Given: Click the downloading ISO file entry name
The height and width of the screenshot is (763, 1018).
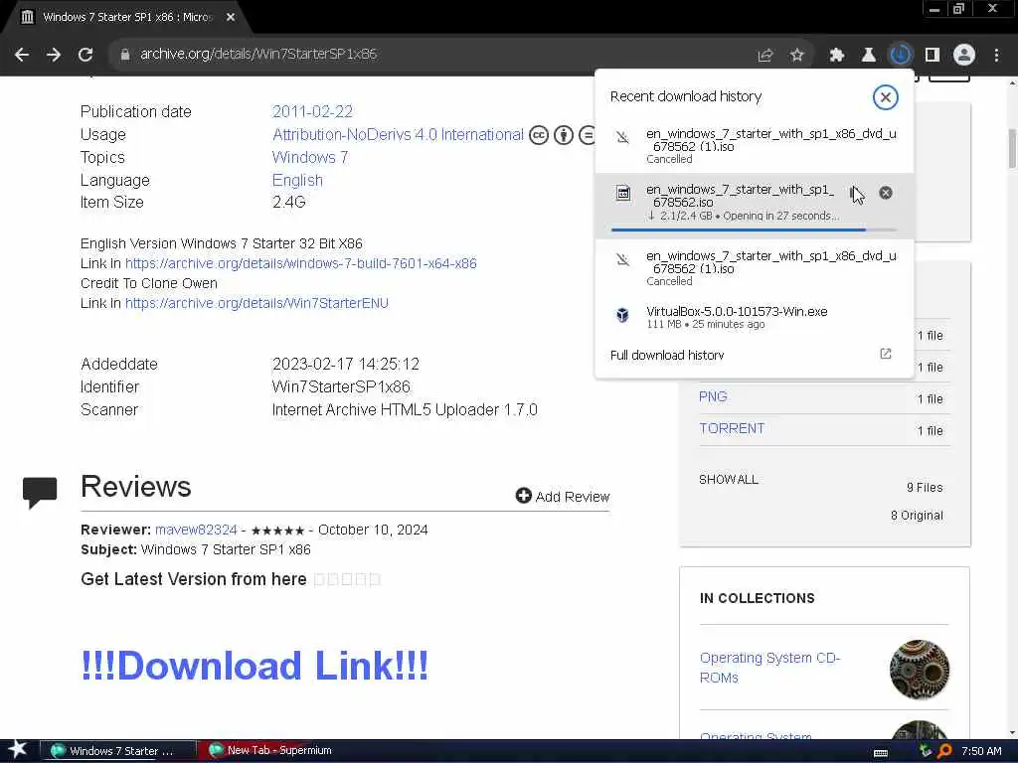Looking at the screenshot, I should tap(740, 196).
